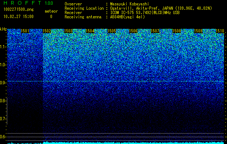
Task: Click the filename 1002271500.png
Action: click(19, 10)
